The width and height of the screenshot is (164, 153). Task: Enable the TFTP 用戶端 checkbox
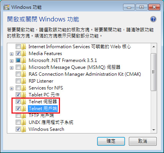(x=18, y=116)
